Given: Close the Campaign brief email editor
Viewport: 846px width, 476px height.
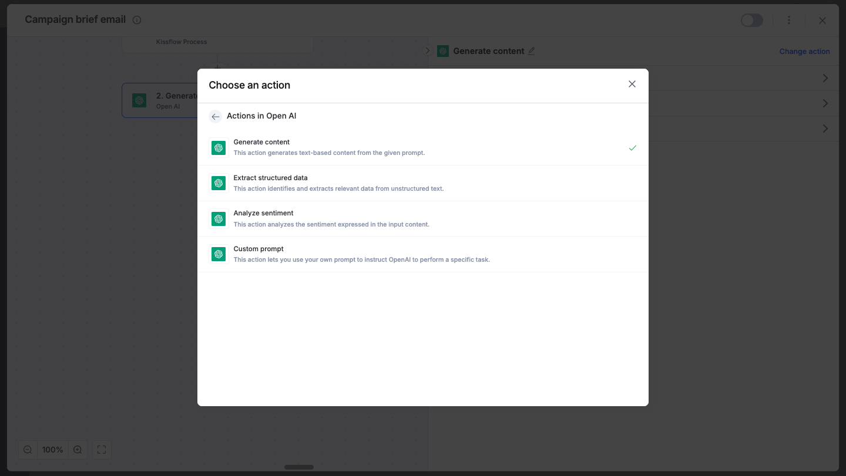Looking at the screenshot, I should [x=822, y=21].
